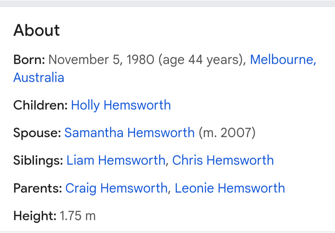Click the Spouse label
The width and height of the screenshot is (335, 233).
tap(37, 133)
